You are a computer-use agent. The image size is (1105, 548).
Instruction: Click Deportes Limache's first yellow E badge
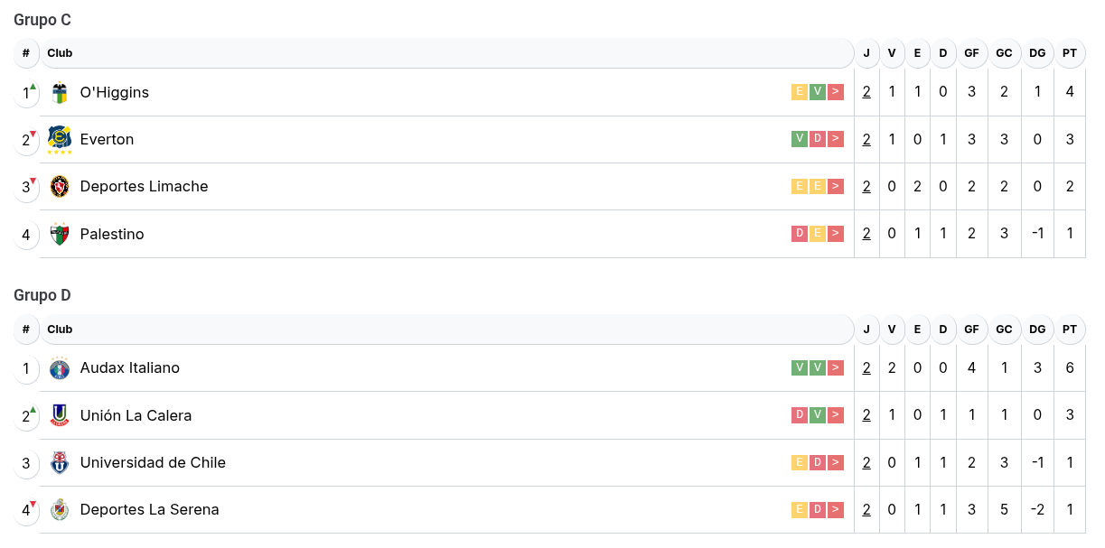coord(800,187)
